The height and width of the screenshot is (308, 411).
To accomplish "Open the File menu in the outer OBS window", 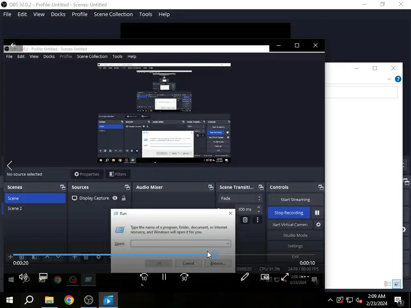I will 7,14.
